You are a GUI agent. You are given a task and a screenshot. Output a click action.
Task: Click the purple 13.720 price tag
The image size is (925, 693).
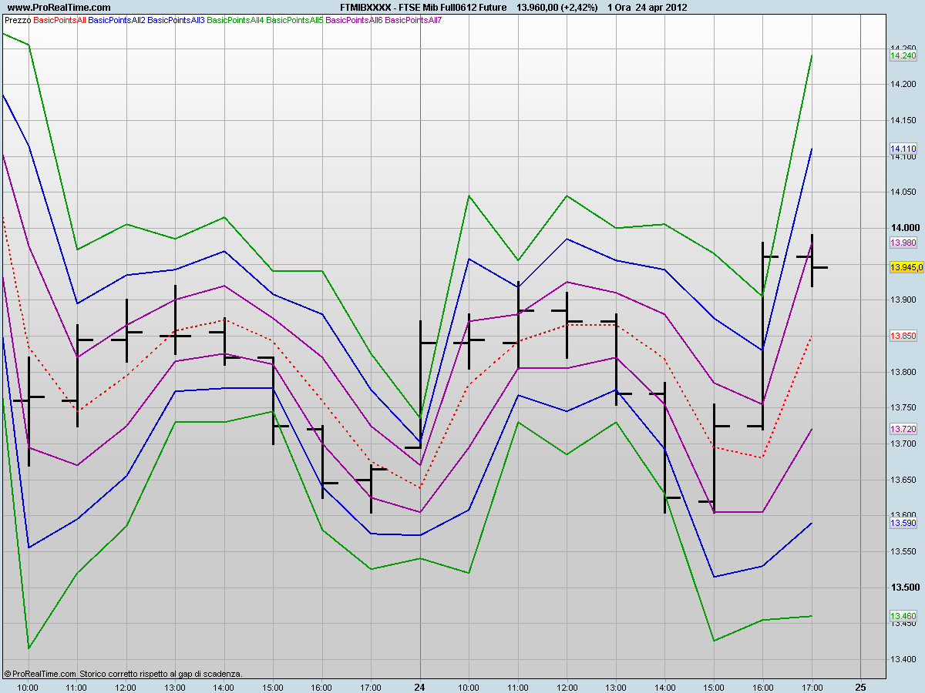pos(903,429)
